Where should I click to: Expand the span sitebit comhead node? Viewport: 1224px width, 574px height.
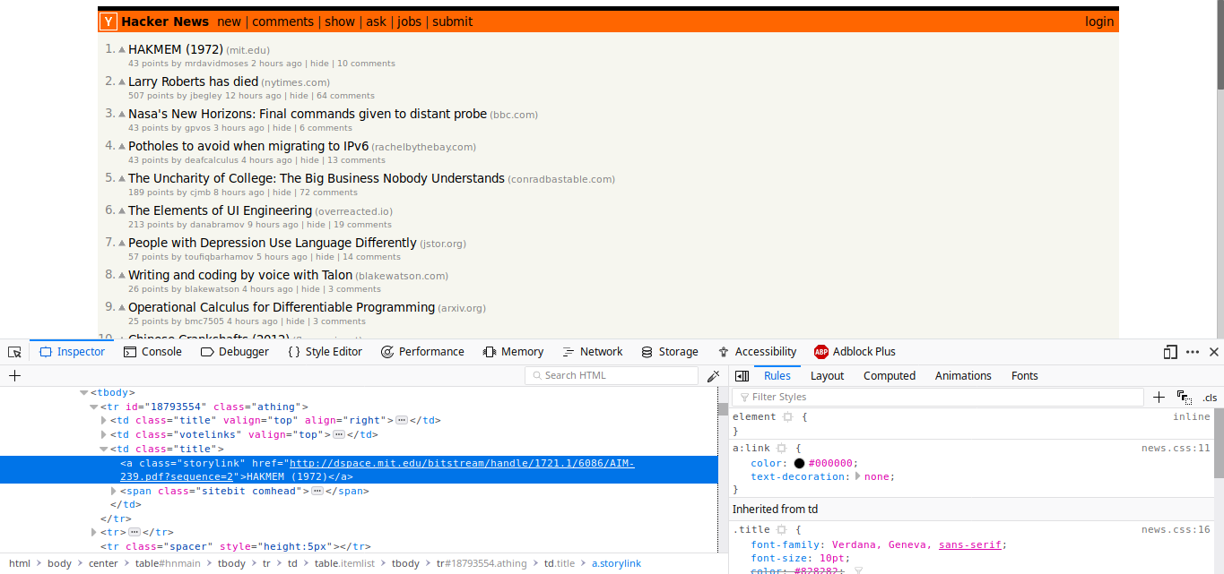point(113,492)
